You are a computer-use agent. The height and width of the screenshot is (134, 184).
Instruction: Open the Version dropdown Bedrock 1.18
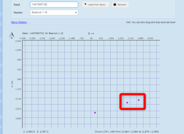click(x=54, y=12)
